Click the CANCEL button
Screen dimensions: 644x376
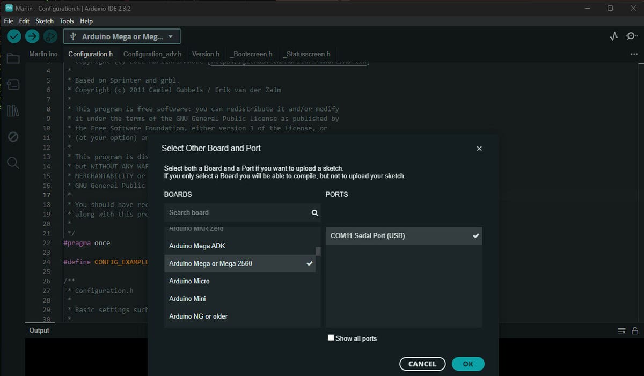coord(422,364)
